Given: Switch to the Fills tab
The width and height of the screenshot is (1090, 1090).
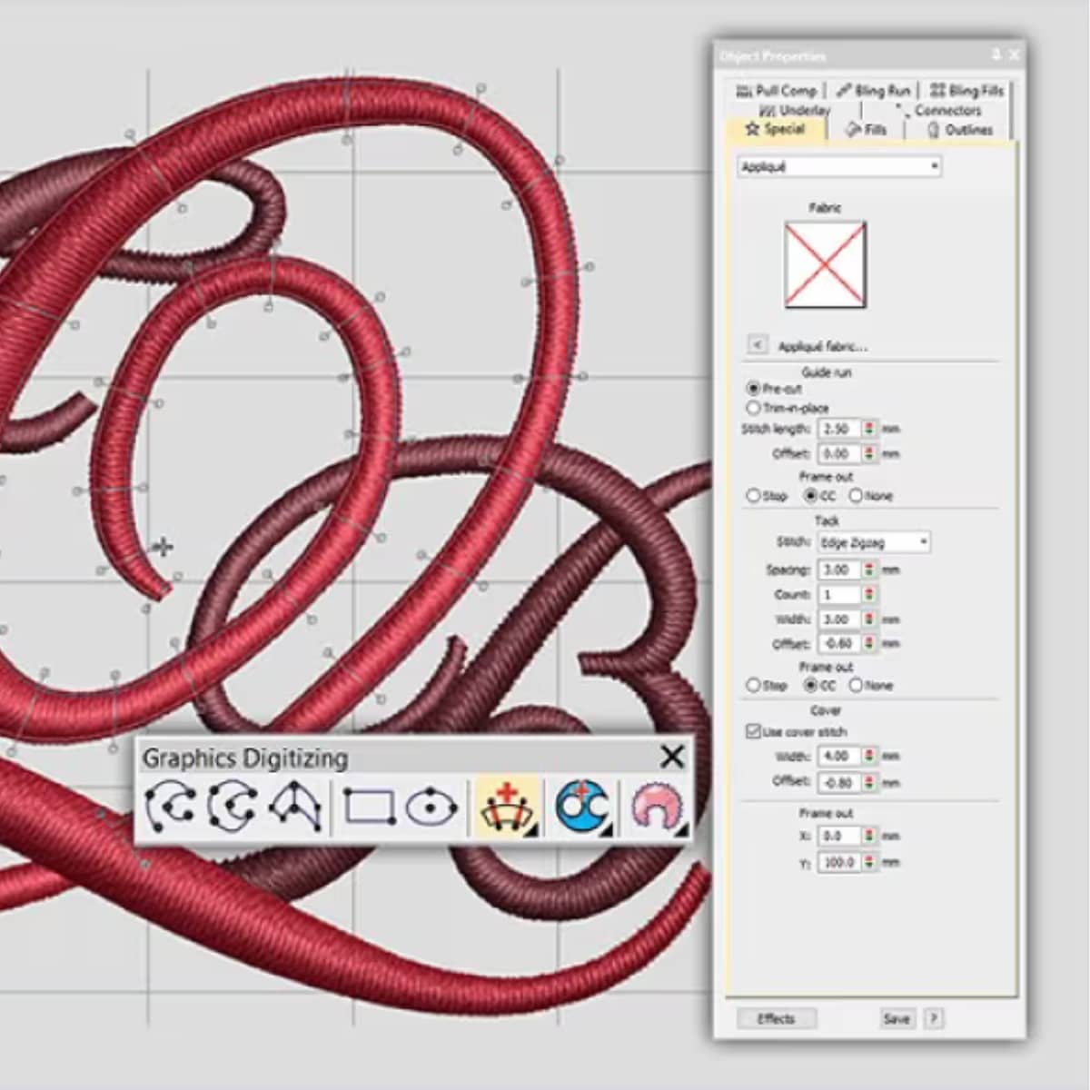Looking at the screenshot, I should pos(867,130).
